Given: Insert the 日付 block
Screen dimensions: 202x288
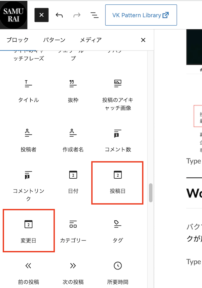Looking at the screenshot, I should (x=73, y=183).
